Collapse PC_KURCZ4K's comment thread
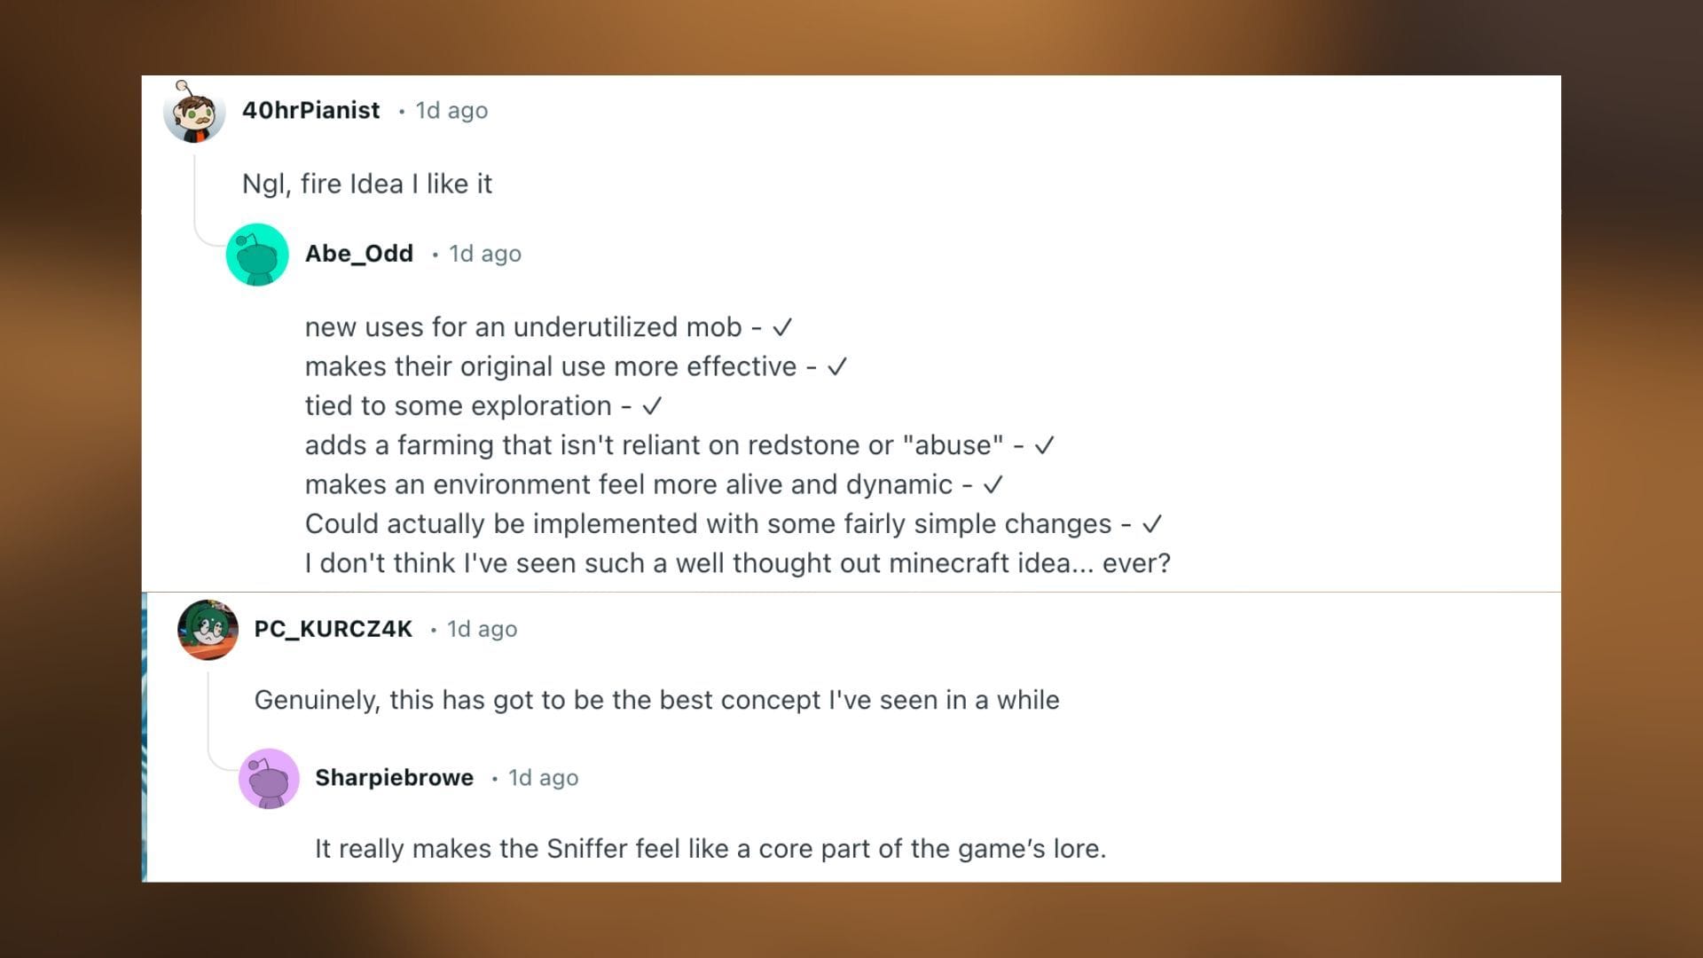This screenshot has width=1703, height=958. point(209,710)
